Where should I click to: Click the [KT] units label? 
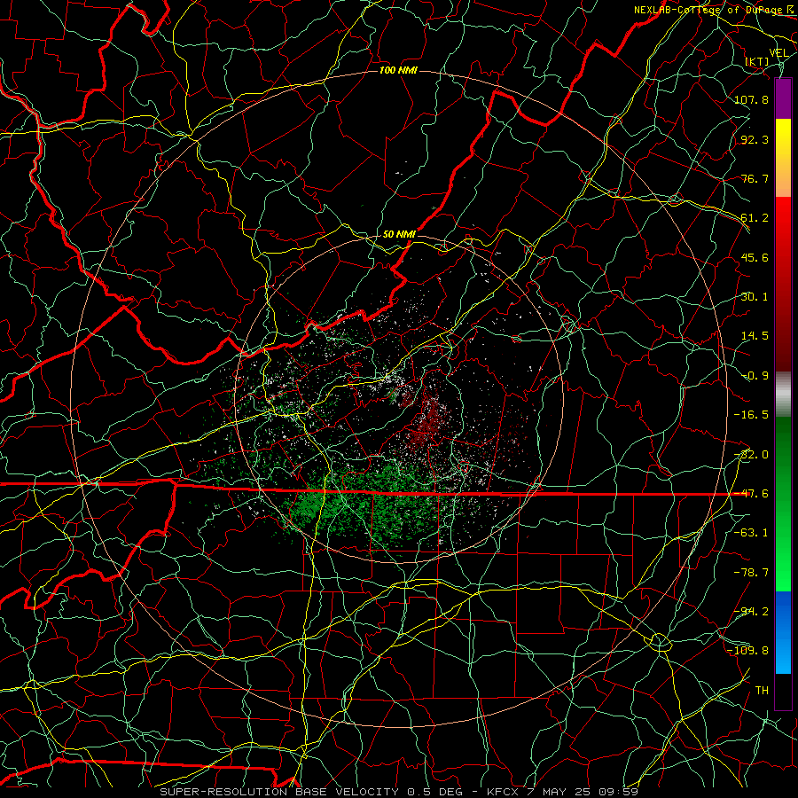[757, 61]
